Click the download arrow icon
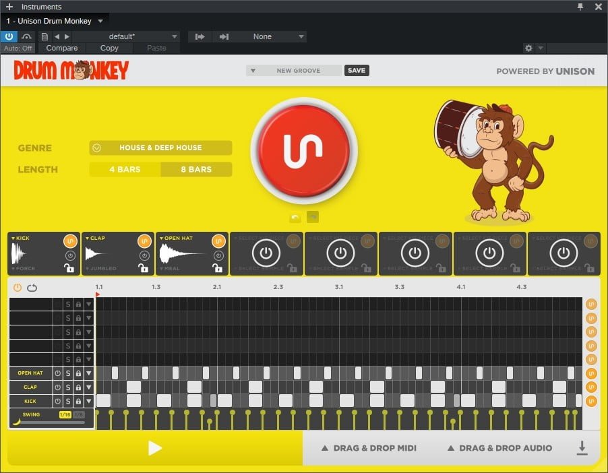Screen dimensions: 608x473 [x=582, y=448]
